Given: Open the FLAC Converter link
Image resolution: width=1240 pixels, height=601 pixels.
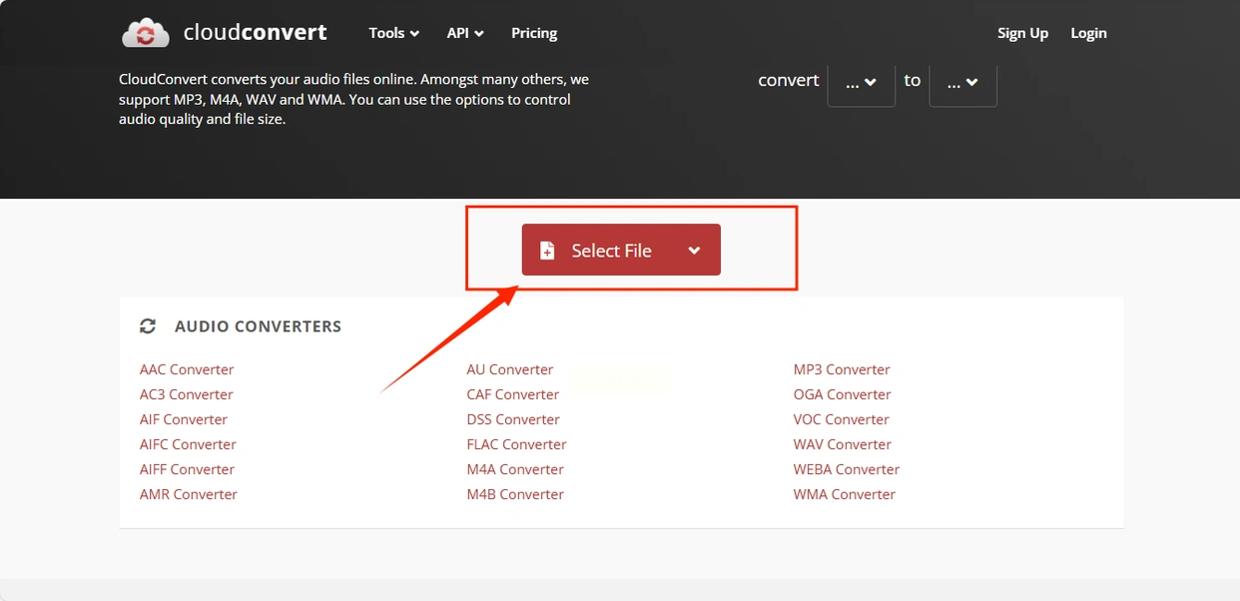Looking at the screenshot, I should pos(516,444).
